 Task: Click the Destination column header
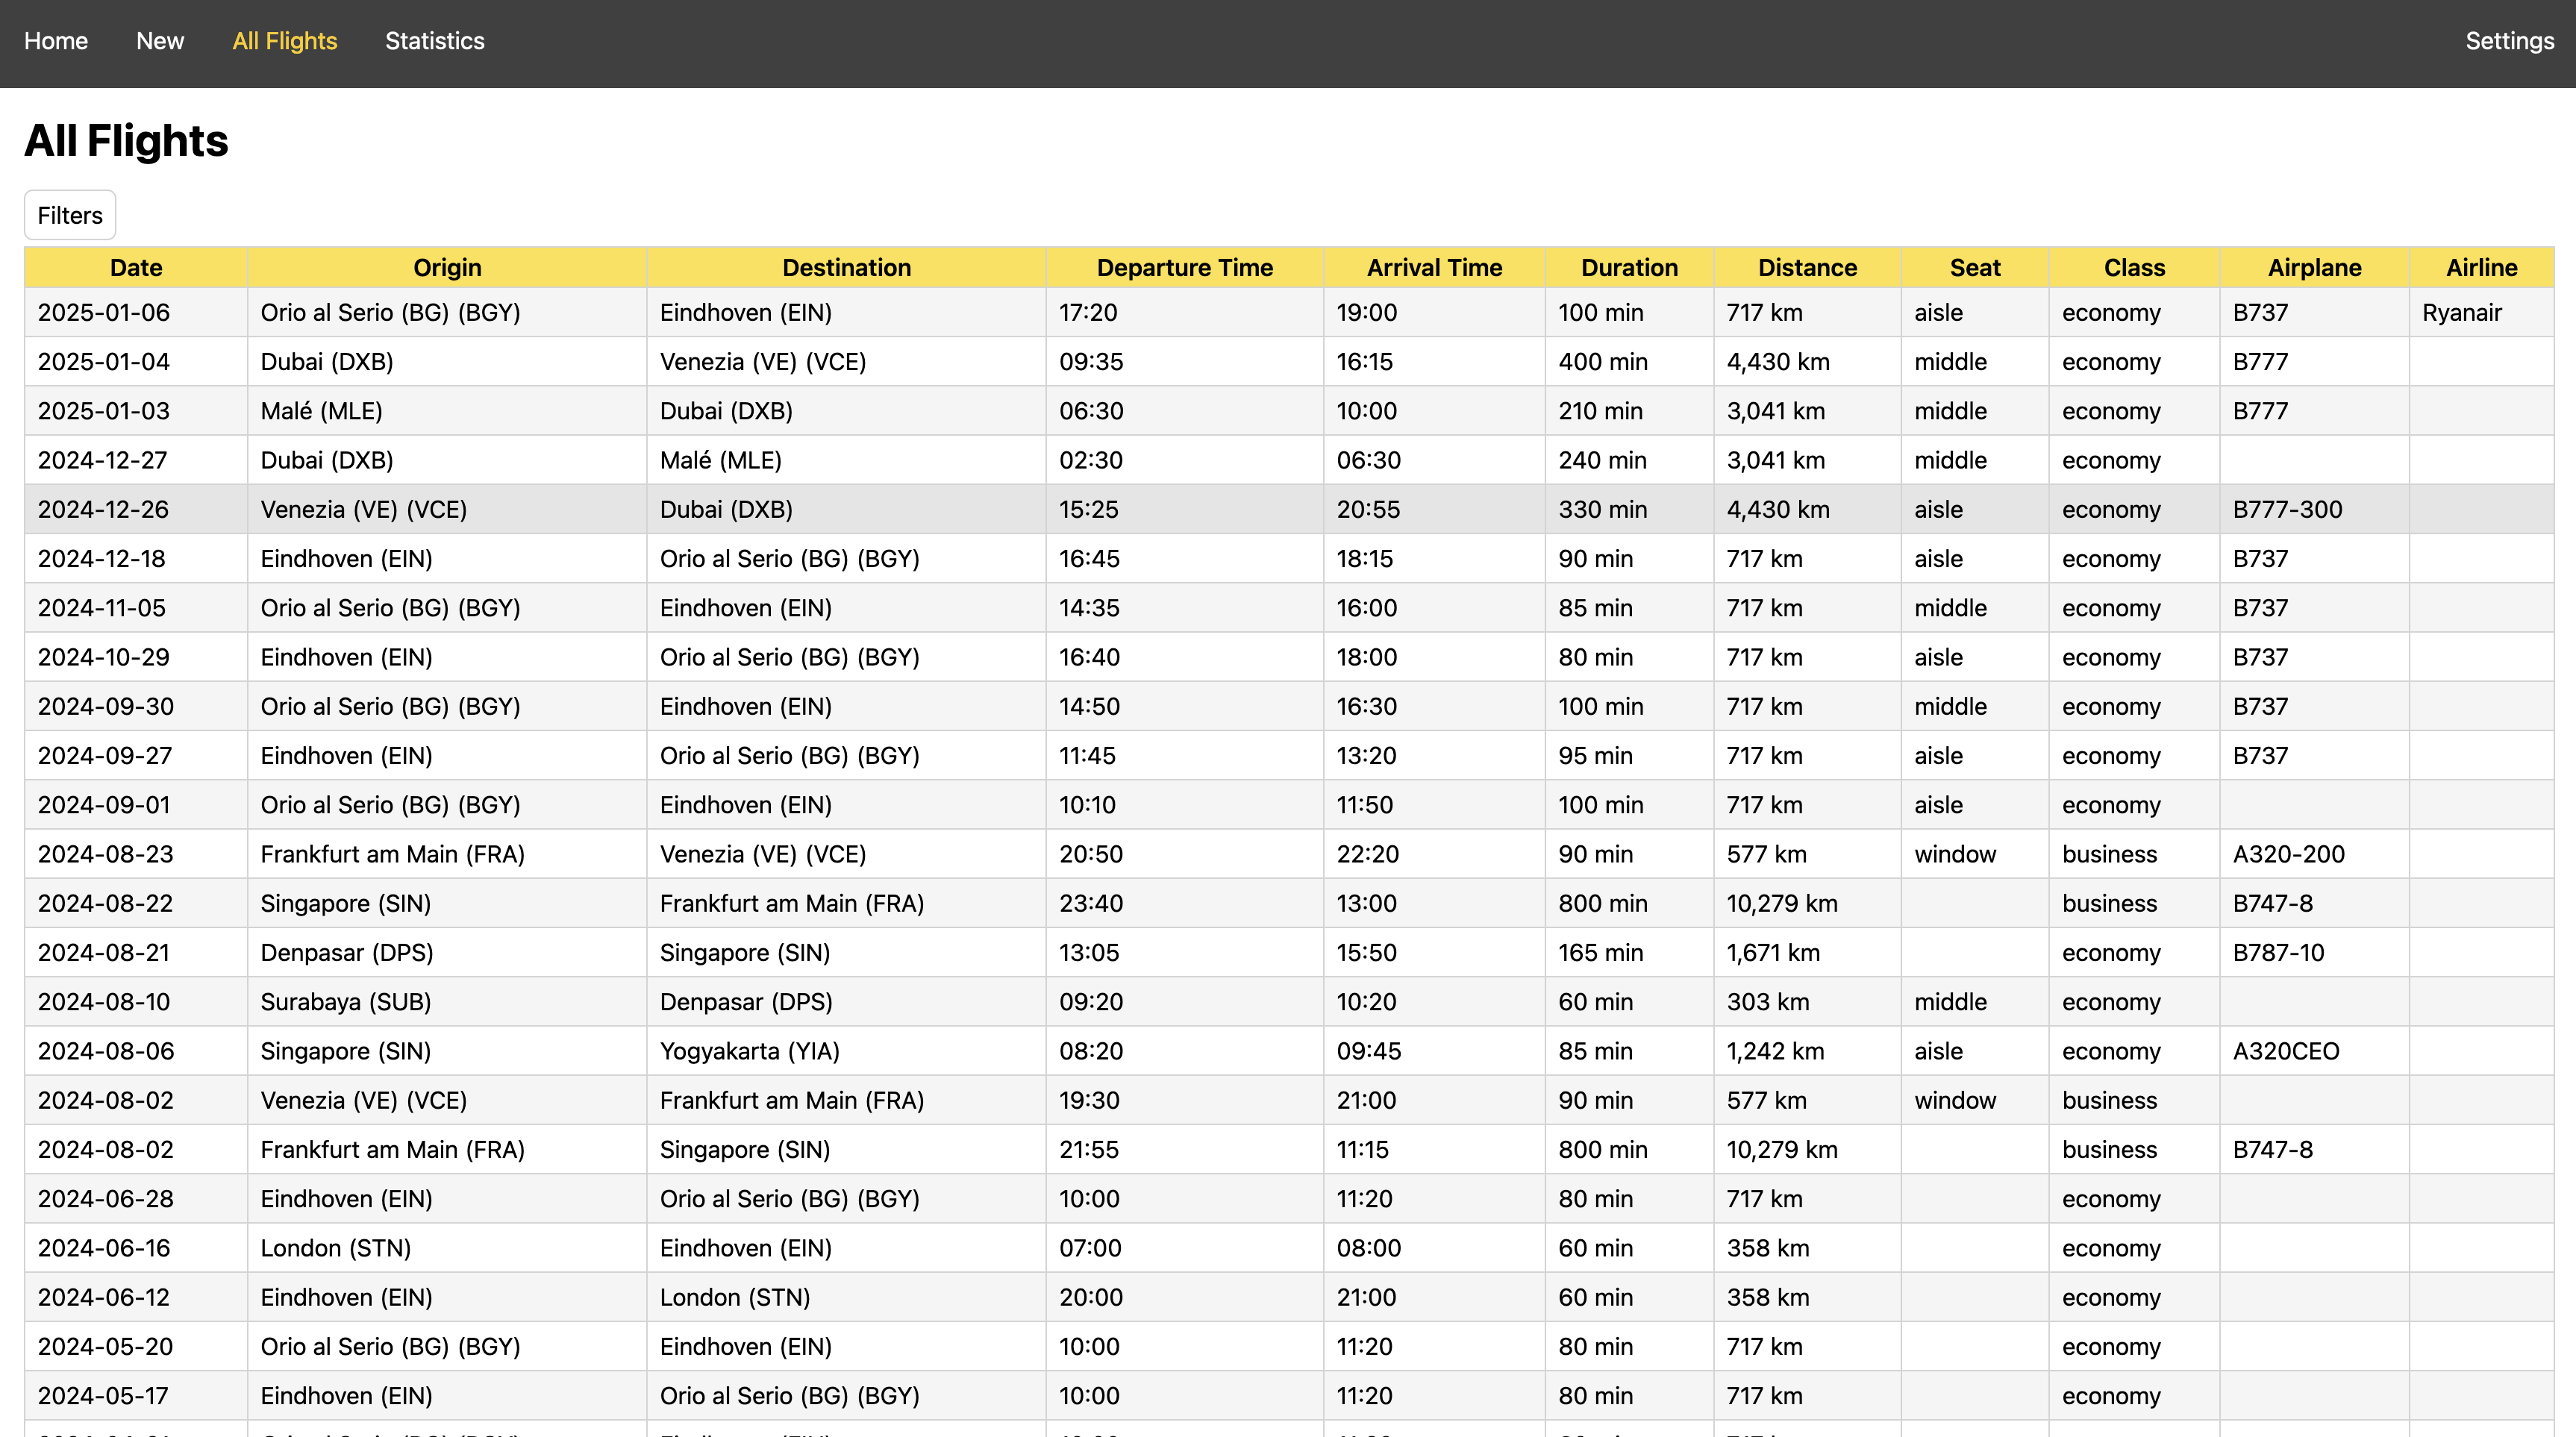(846, 267)
